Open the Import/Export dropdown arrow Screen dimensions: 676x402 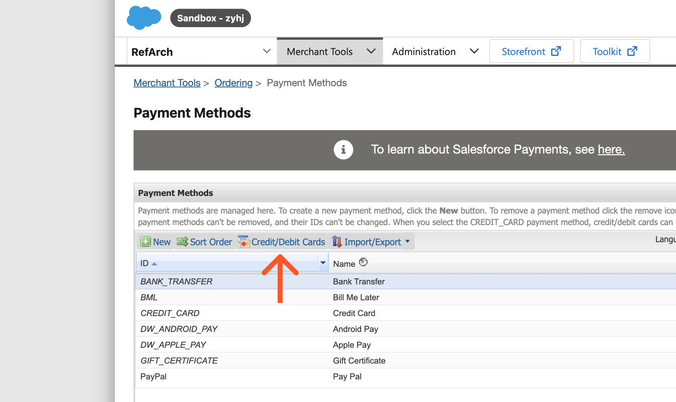pos(407,242)
